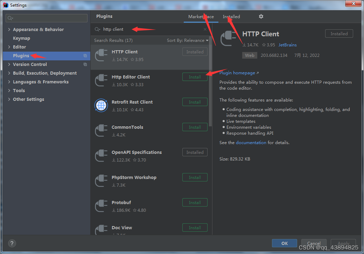Click the Protobuf plugin icon
This screenshot has height=254, width=364.
[101, 206]
